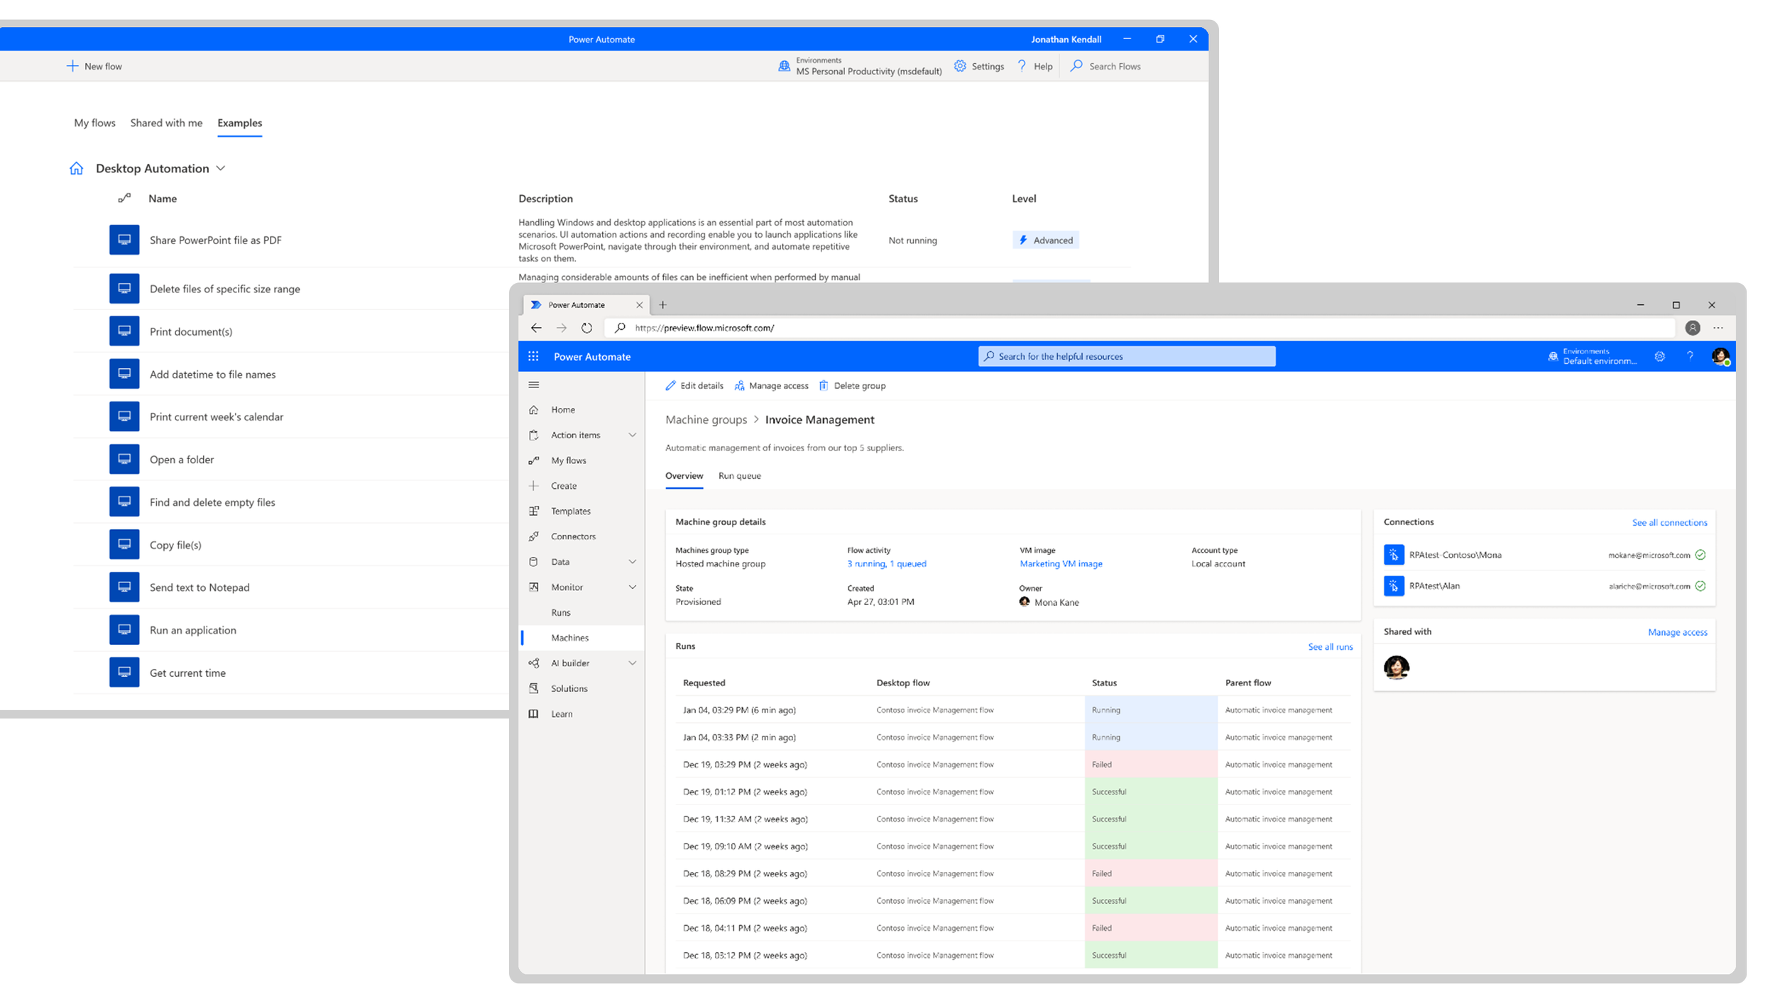This screenshot has height=1001, width=1775.
Task: Open Help in the desktop app toolbar
Action: pos(1034,66)
